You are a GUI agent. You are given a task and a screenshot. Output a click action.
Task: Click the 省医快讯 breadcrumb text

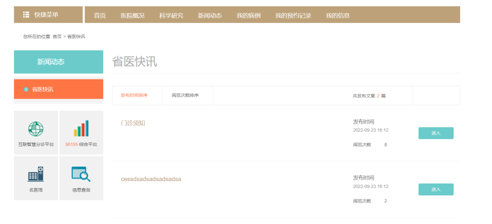tap(76, 36)
